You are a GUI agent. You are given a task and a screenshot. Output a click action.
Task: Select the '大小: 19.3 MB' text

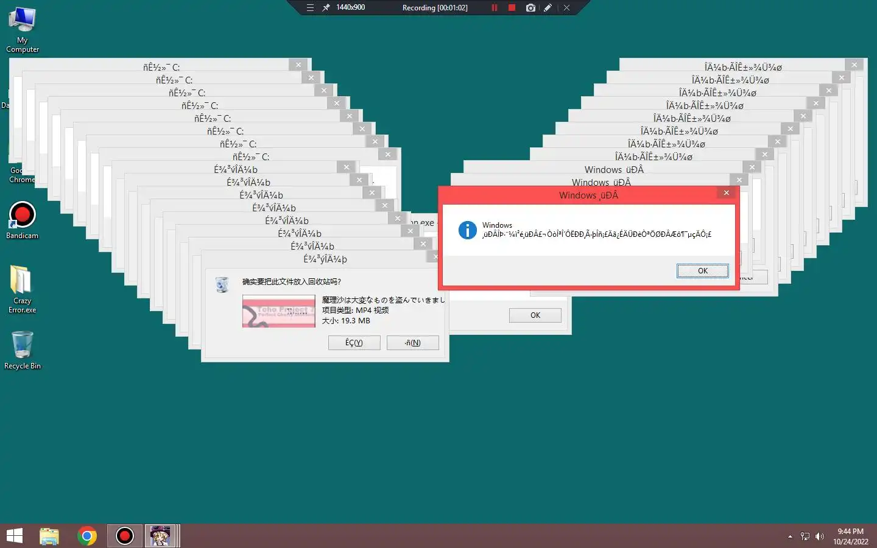click(346, 321)
